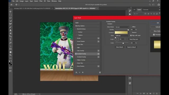Viewport: 169px width, 95px height.
Task: Move effect up with the arrow icon
Action: click(79, 73)
